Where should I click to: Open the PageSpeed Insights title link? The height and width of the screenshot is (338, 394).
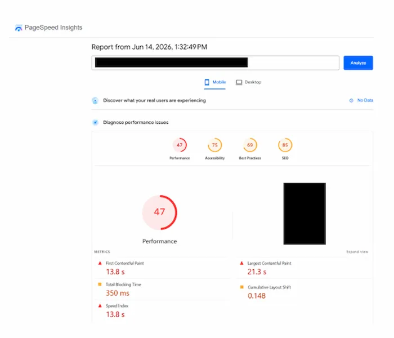[x=53, y=28]
